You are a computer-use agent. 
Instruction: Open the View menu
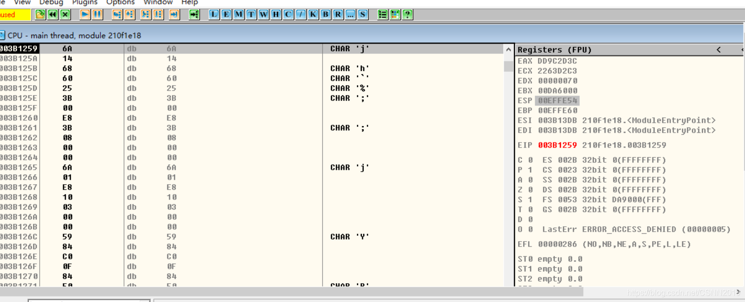point(22,2)
